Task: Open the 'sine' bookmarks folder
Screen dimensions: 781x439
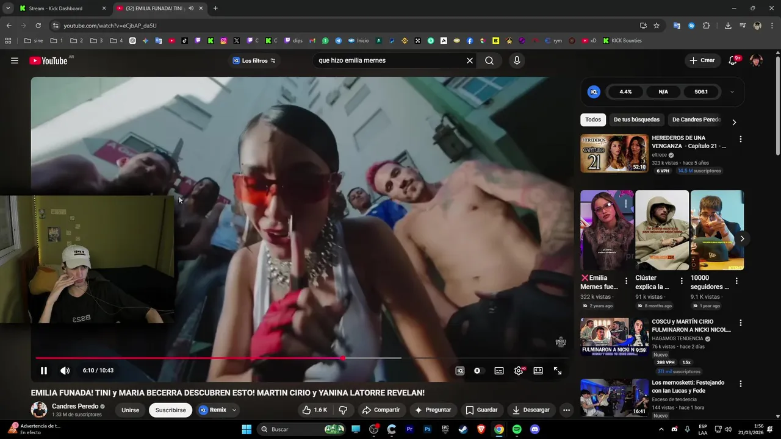Action: tap(34, 41)
